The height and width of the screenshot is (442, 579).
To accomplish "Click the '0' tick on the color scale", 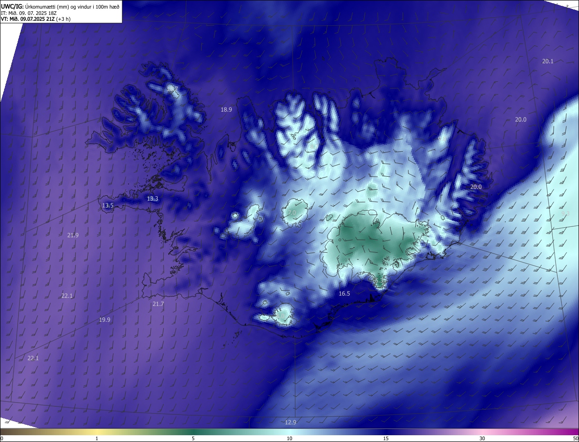I will pos(1,438).
